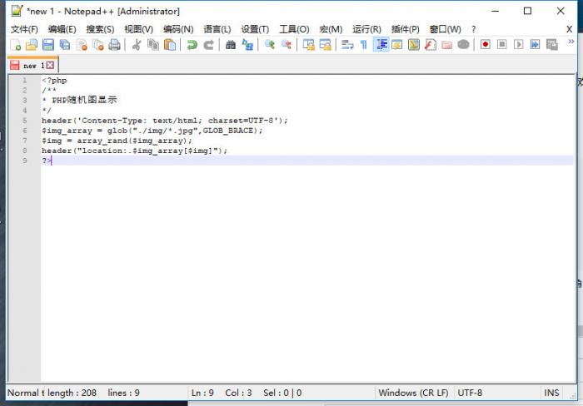Screen dimensions: 583x406
Task: Click the Redo arrow icon
Action: [x=209, y=45]
